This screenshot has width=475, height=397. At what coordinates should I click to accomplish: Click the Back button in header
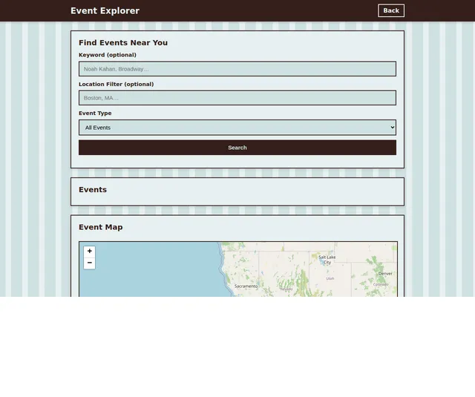(391, 10)
